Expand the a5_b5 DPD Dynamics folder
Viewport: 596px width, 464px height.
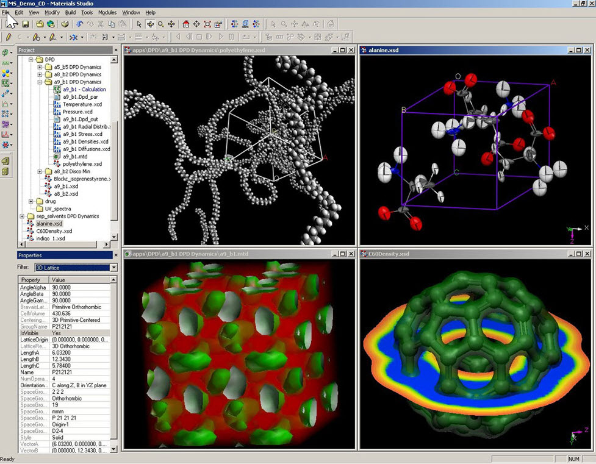click(x=40, y=67)
